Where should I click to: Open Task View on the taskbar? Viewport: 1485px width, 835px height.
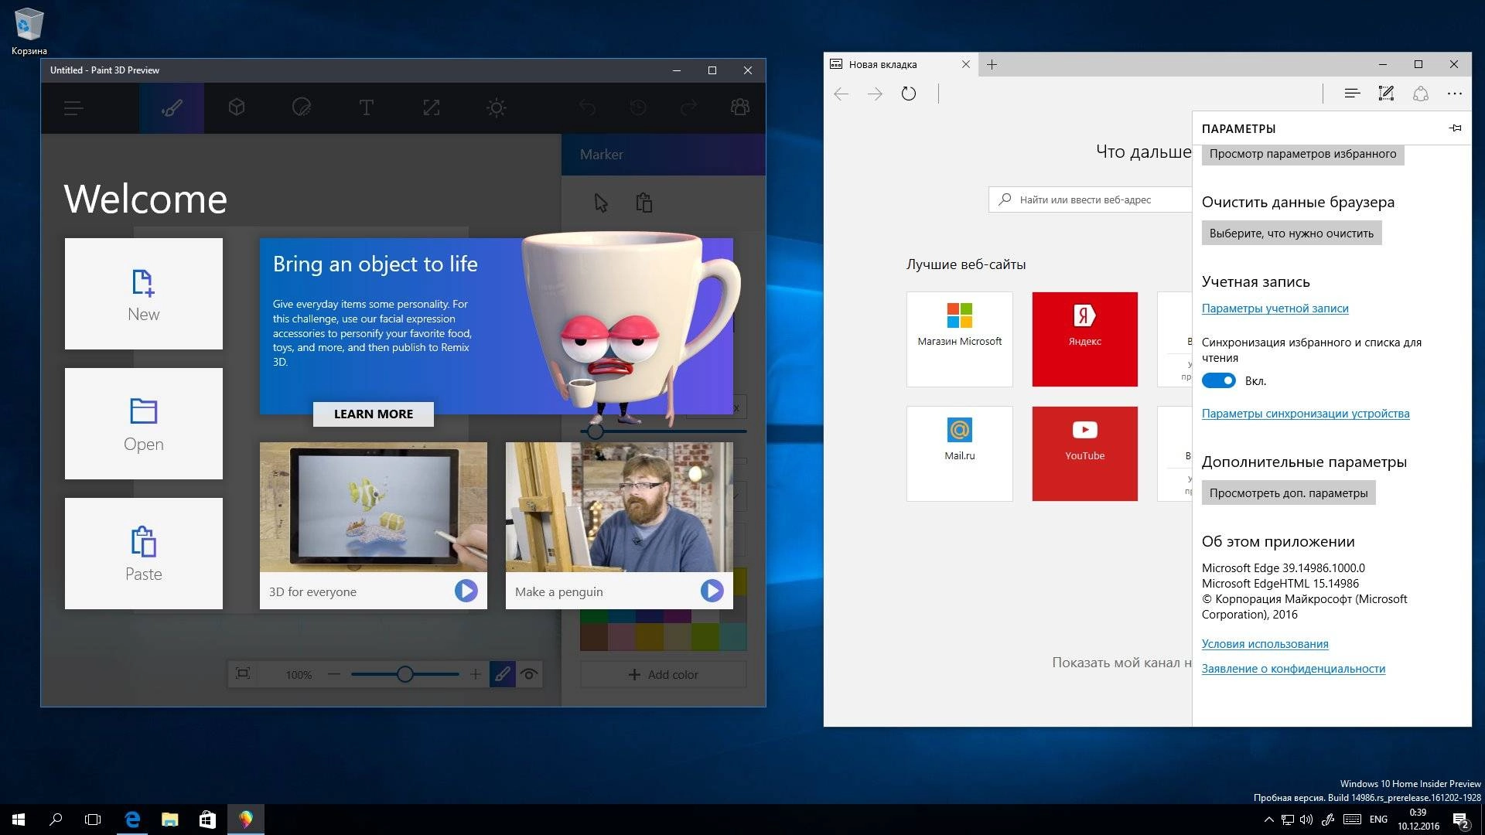[x=93, y=820]
